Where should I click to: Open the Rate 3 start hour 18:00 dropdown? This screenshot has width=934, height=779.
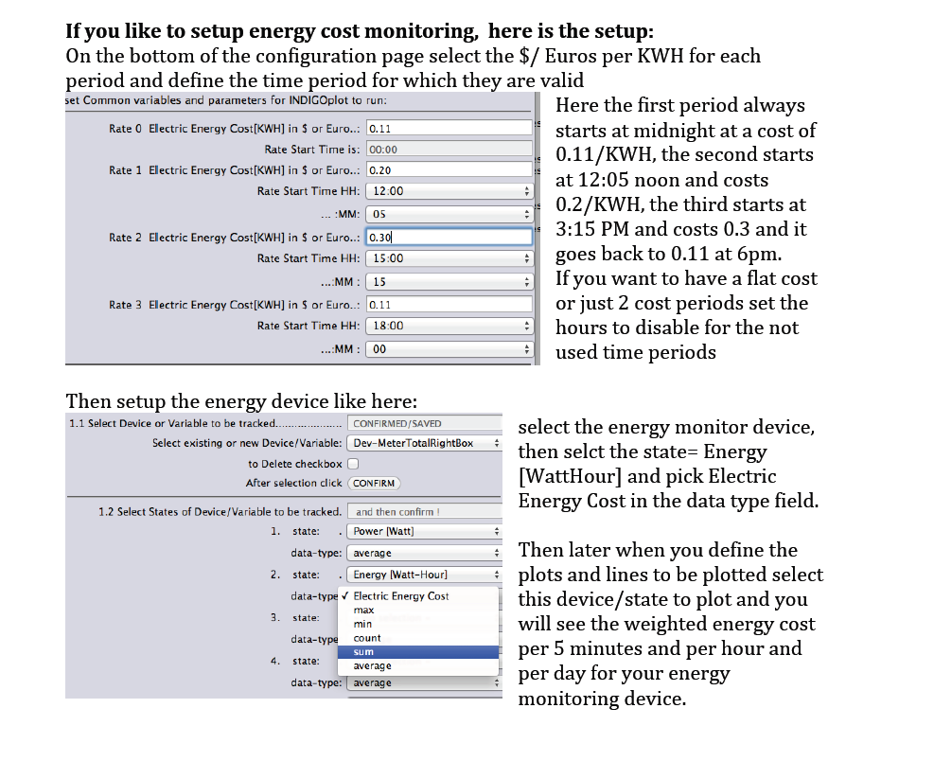[449, 326]
